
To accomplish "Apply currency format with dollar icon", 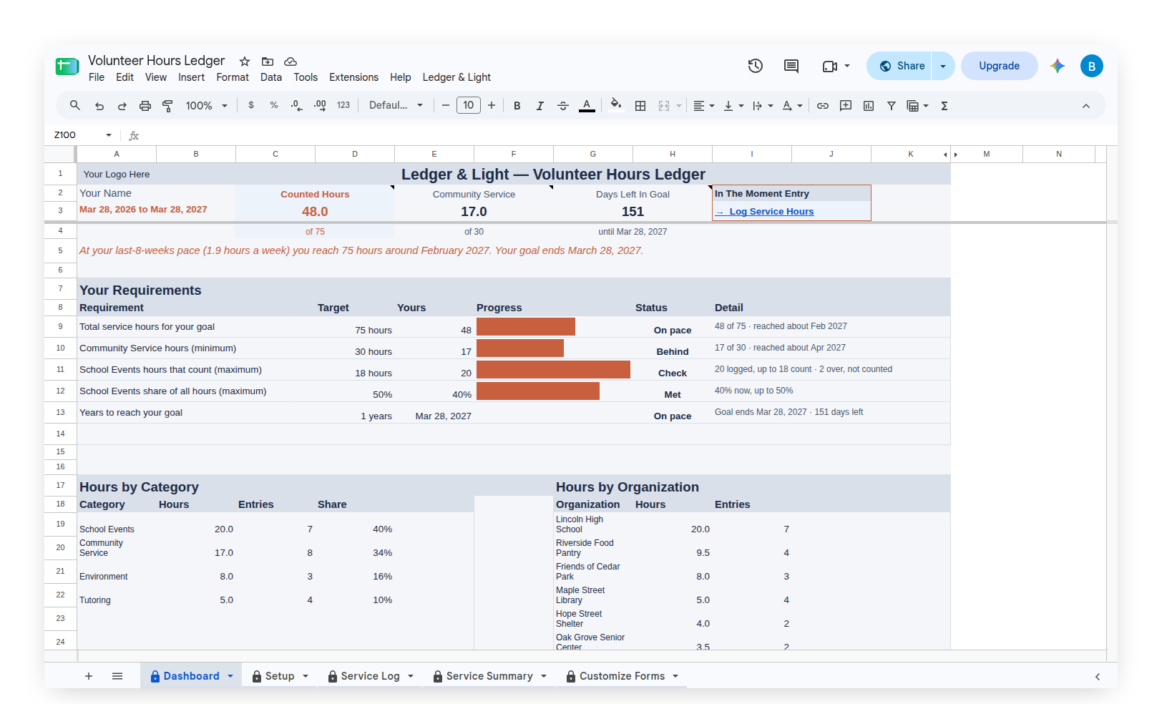I will tap(251, 105).
